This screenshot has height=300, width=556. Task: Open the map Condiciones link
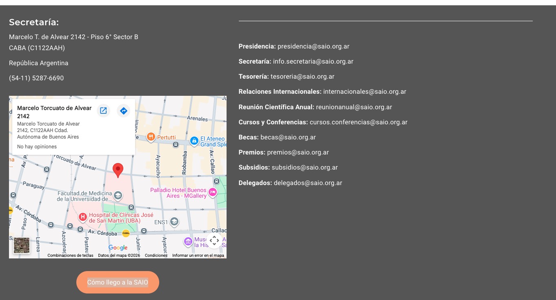point(156,256)
